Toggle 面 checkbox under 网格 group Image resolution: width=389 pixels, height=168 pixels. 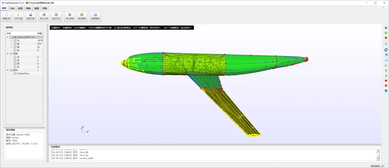pos(15,64)
